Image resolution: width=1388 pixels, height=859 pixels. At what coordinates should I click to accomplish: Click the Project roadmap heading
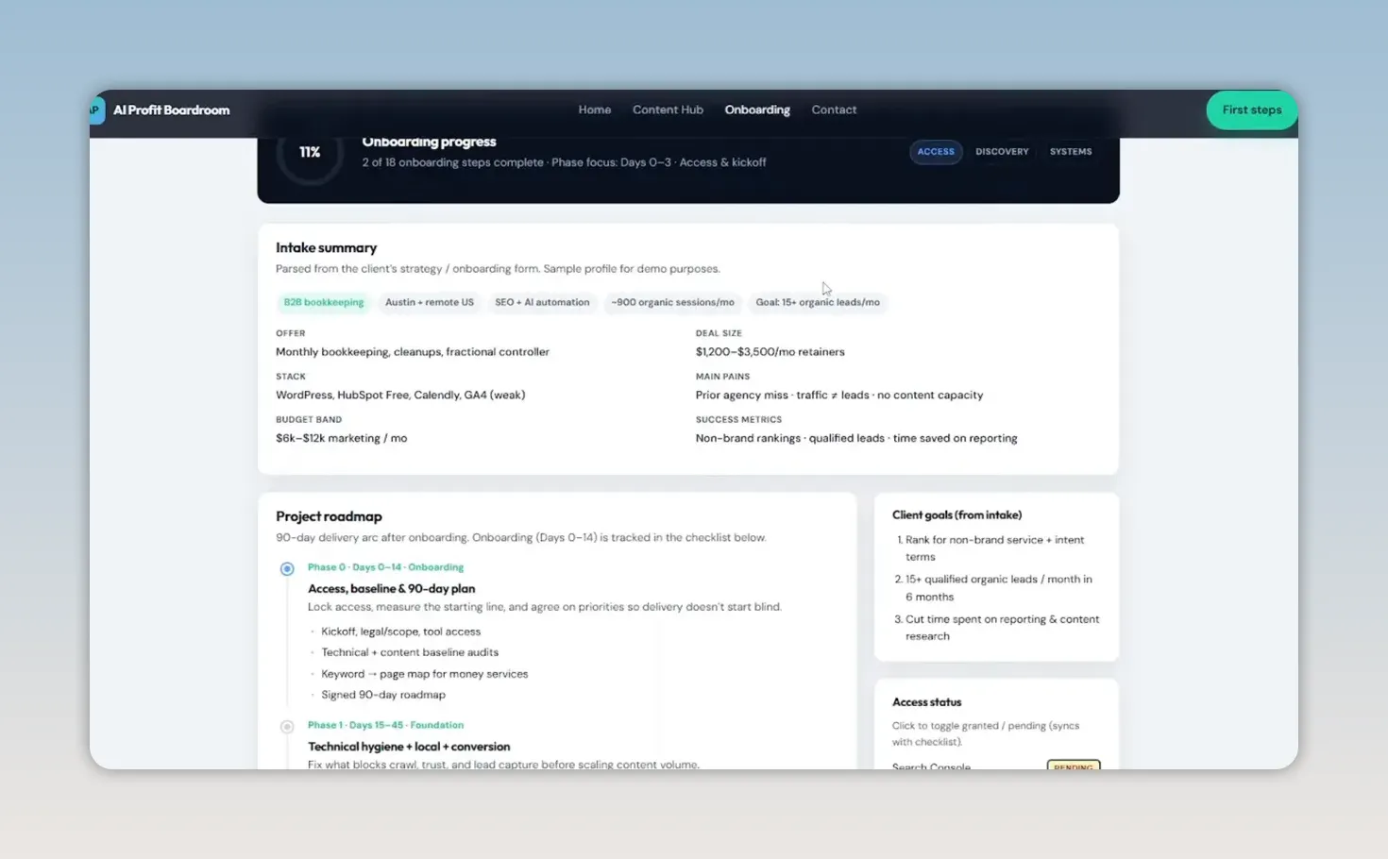330,516
